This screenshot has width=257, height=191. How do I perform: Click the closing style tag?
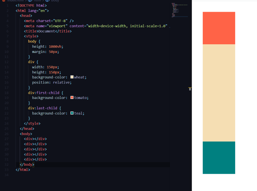[32, 124]
